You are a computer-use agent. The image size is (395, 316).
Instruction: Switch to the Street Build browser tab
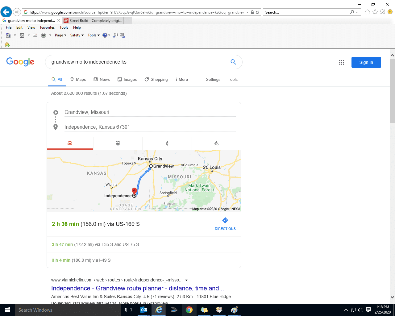point(93,20)
